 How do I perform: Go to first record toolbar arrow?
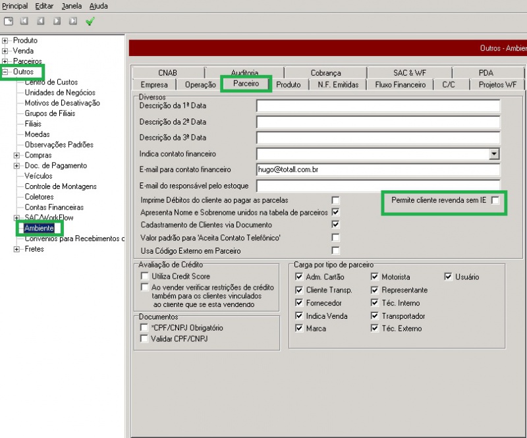pos(24,21)
